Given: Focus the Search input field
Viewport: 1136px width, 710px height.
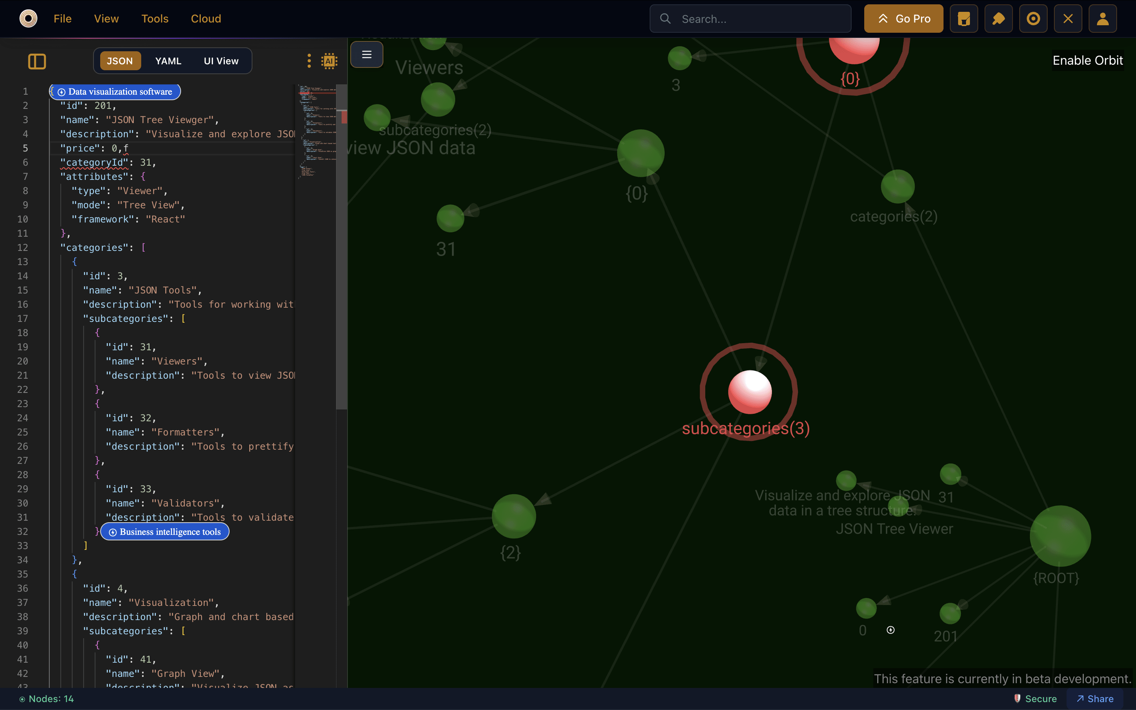Looking at the screenshot, I should [750, 19].
